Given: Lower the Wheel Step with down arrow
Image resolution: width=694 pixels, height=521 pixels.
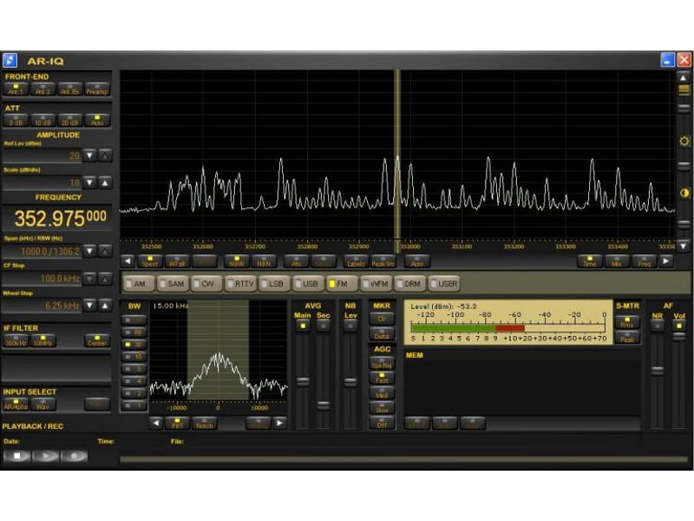Looking at the screenshot, I should [89, 306].
